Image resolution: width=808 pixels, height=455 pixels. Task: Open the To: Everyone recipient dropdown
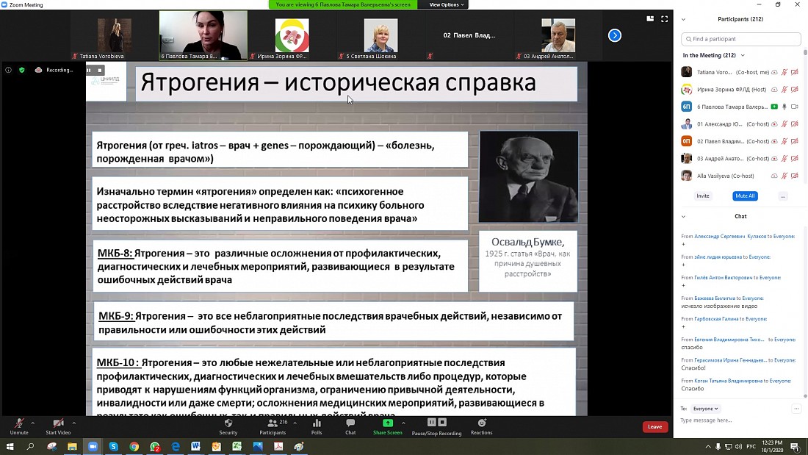(x=705, y=409)
